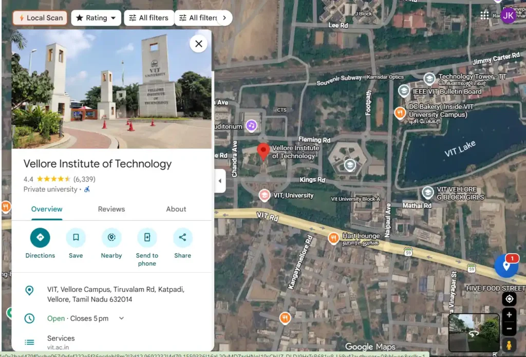526x357 pixels.
Task: Open the first All filters button
Action: [x=149, y=18]
